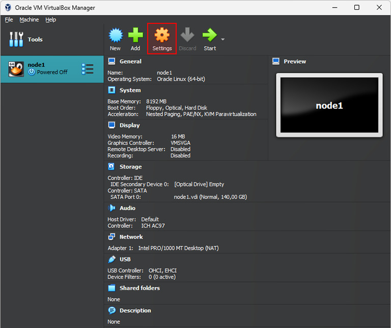Click the System section chip icon
Screen dimensions: 391x328
[x=111, y=90]
